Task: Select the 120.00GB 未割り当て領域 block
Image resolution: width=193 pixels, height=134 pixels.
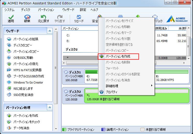Action: 137,96
